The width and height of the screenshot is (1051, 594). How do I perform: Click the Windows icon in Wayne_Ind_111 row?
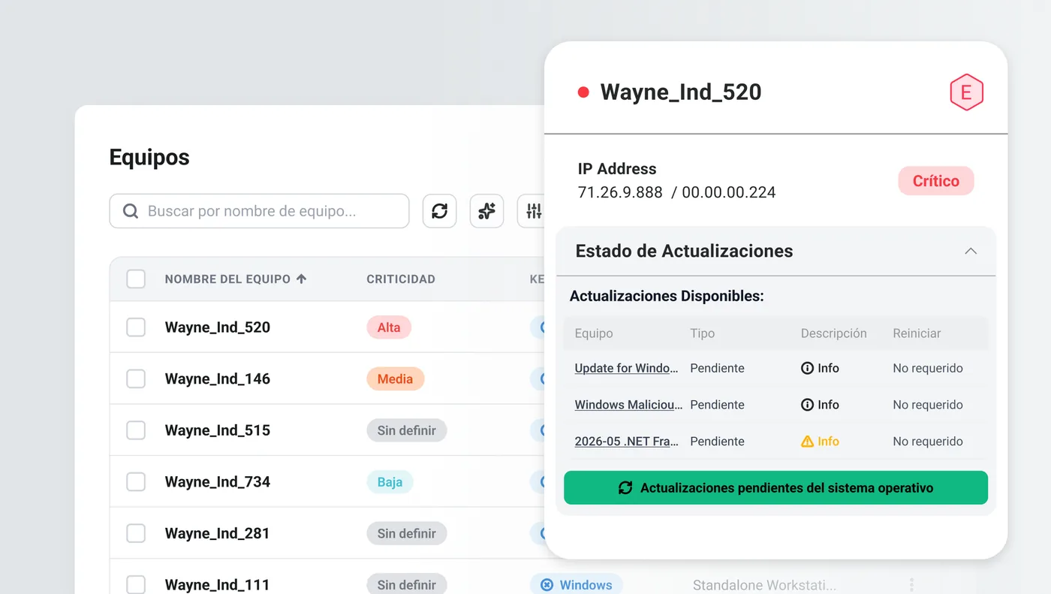547,585
